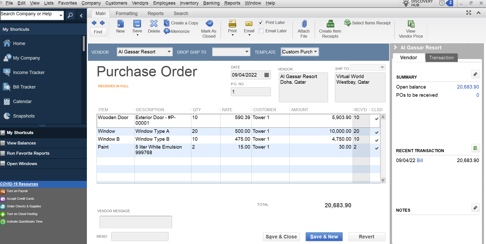Switch to the Formatting ribbon tab

(x=127, y=13)
